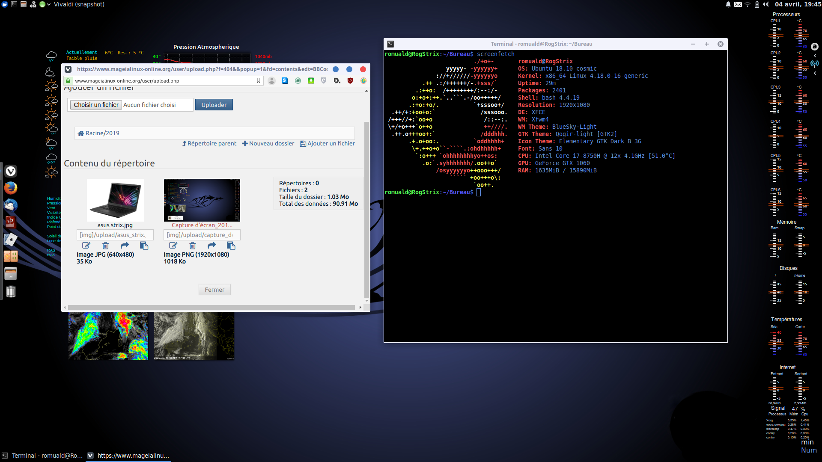Click the green lock site security icon
Viewport: 822px width, 462px height.
pos(68,80)
